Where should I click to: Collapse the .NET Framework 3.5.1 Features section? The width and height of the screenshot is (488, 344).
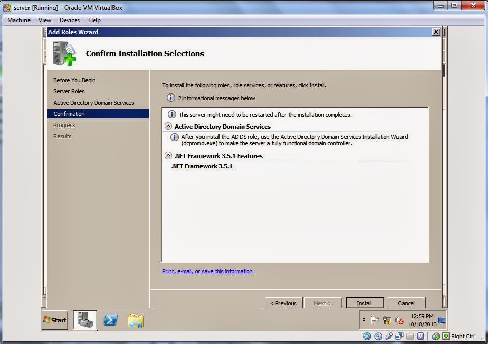(x=168, y=155)
